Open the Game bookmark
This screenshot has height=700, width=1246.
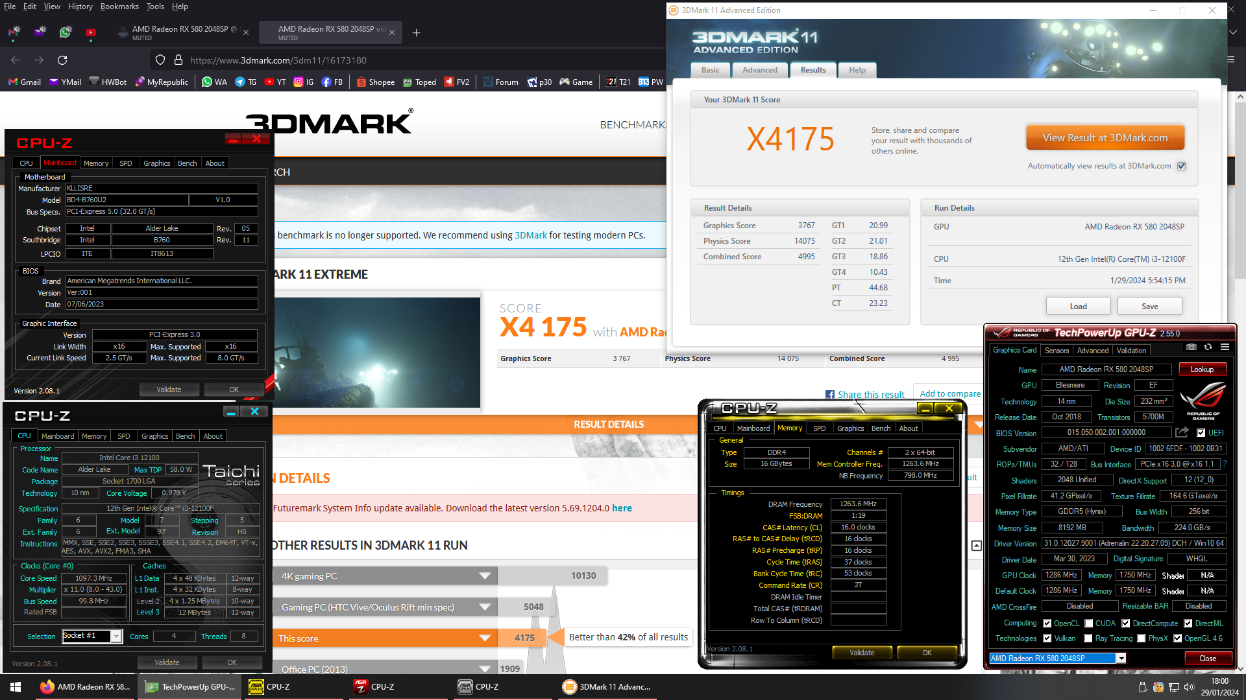click(x=576, y=82)
